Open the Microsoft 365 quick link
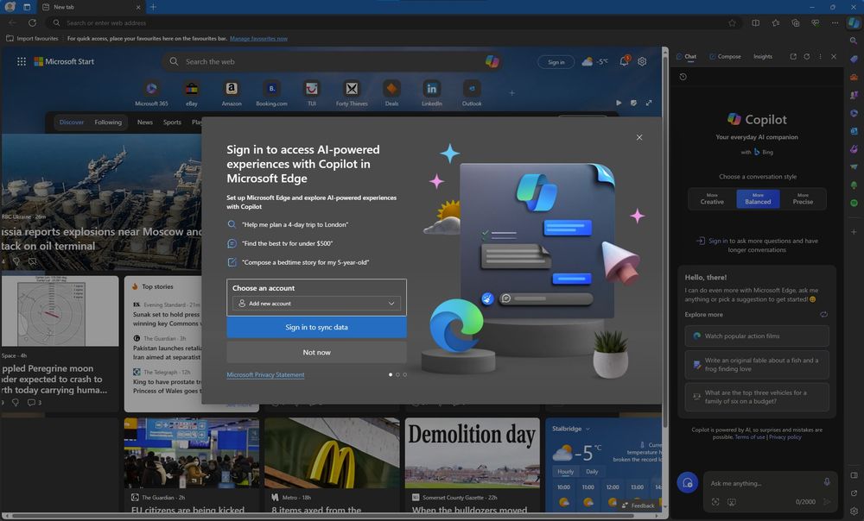The width and height of the screenshot is (864, 521). tap(151, 93)
